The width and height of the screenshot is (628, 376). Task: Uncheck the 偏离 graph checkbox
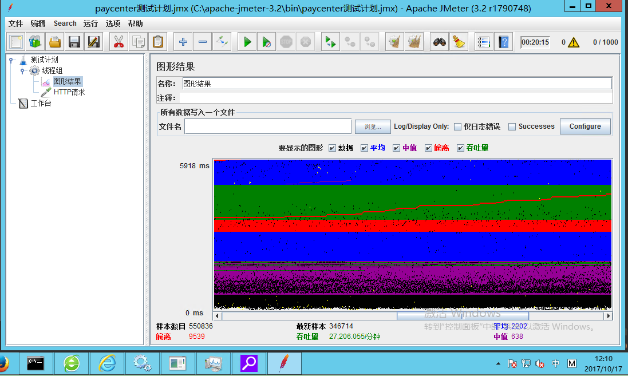[x=428, y=148]
